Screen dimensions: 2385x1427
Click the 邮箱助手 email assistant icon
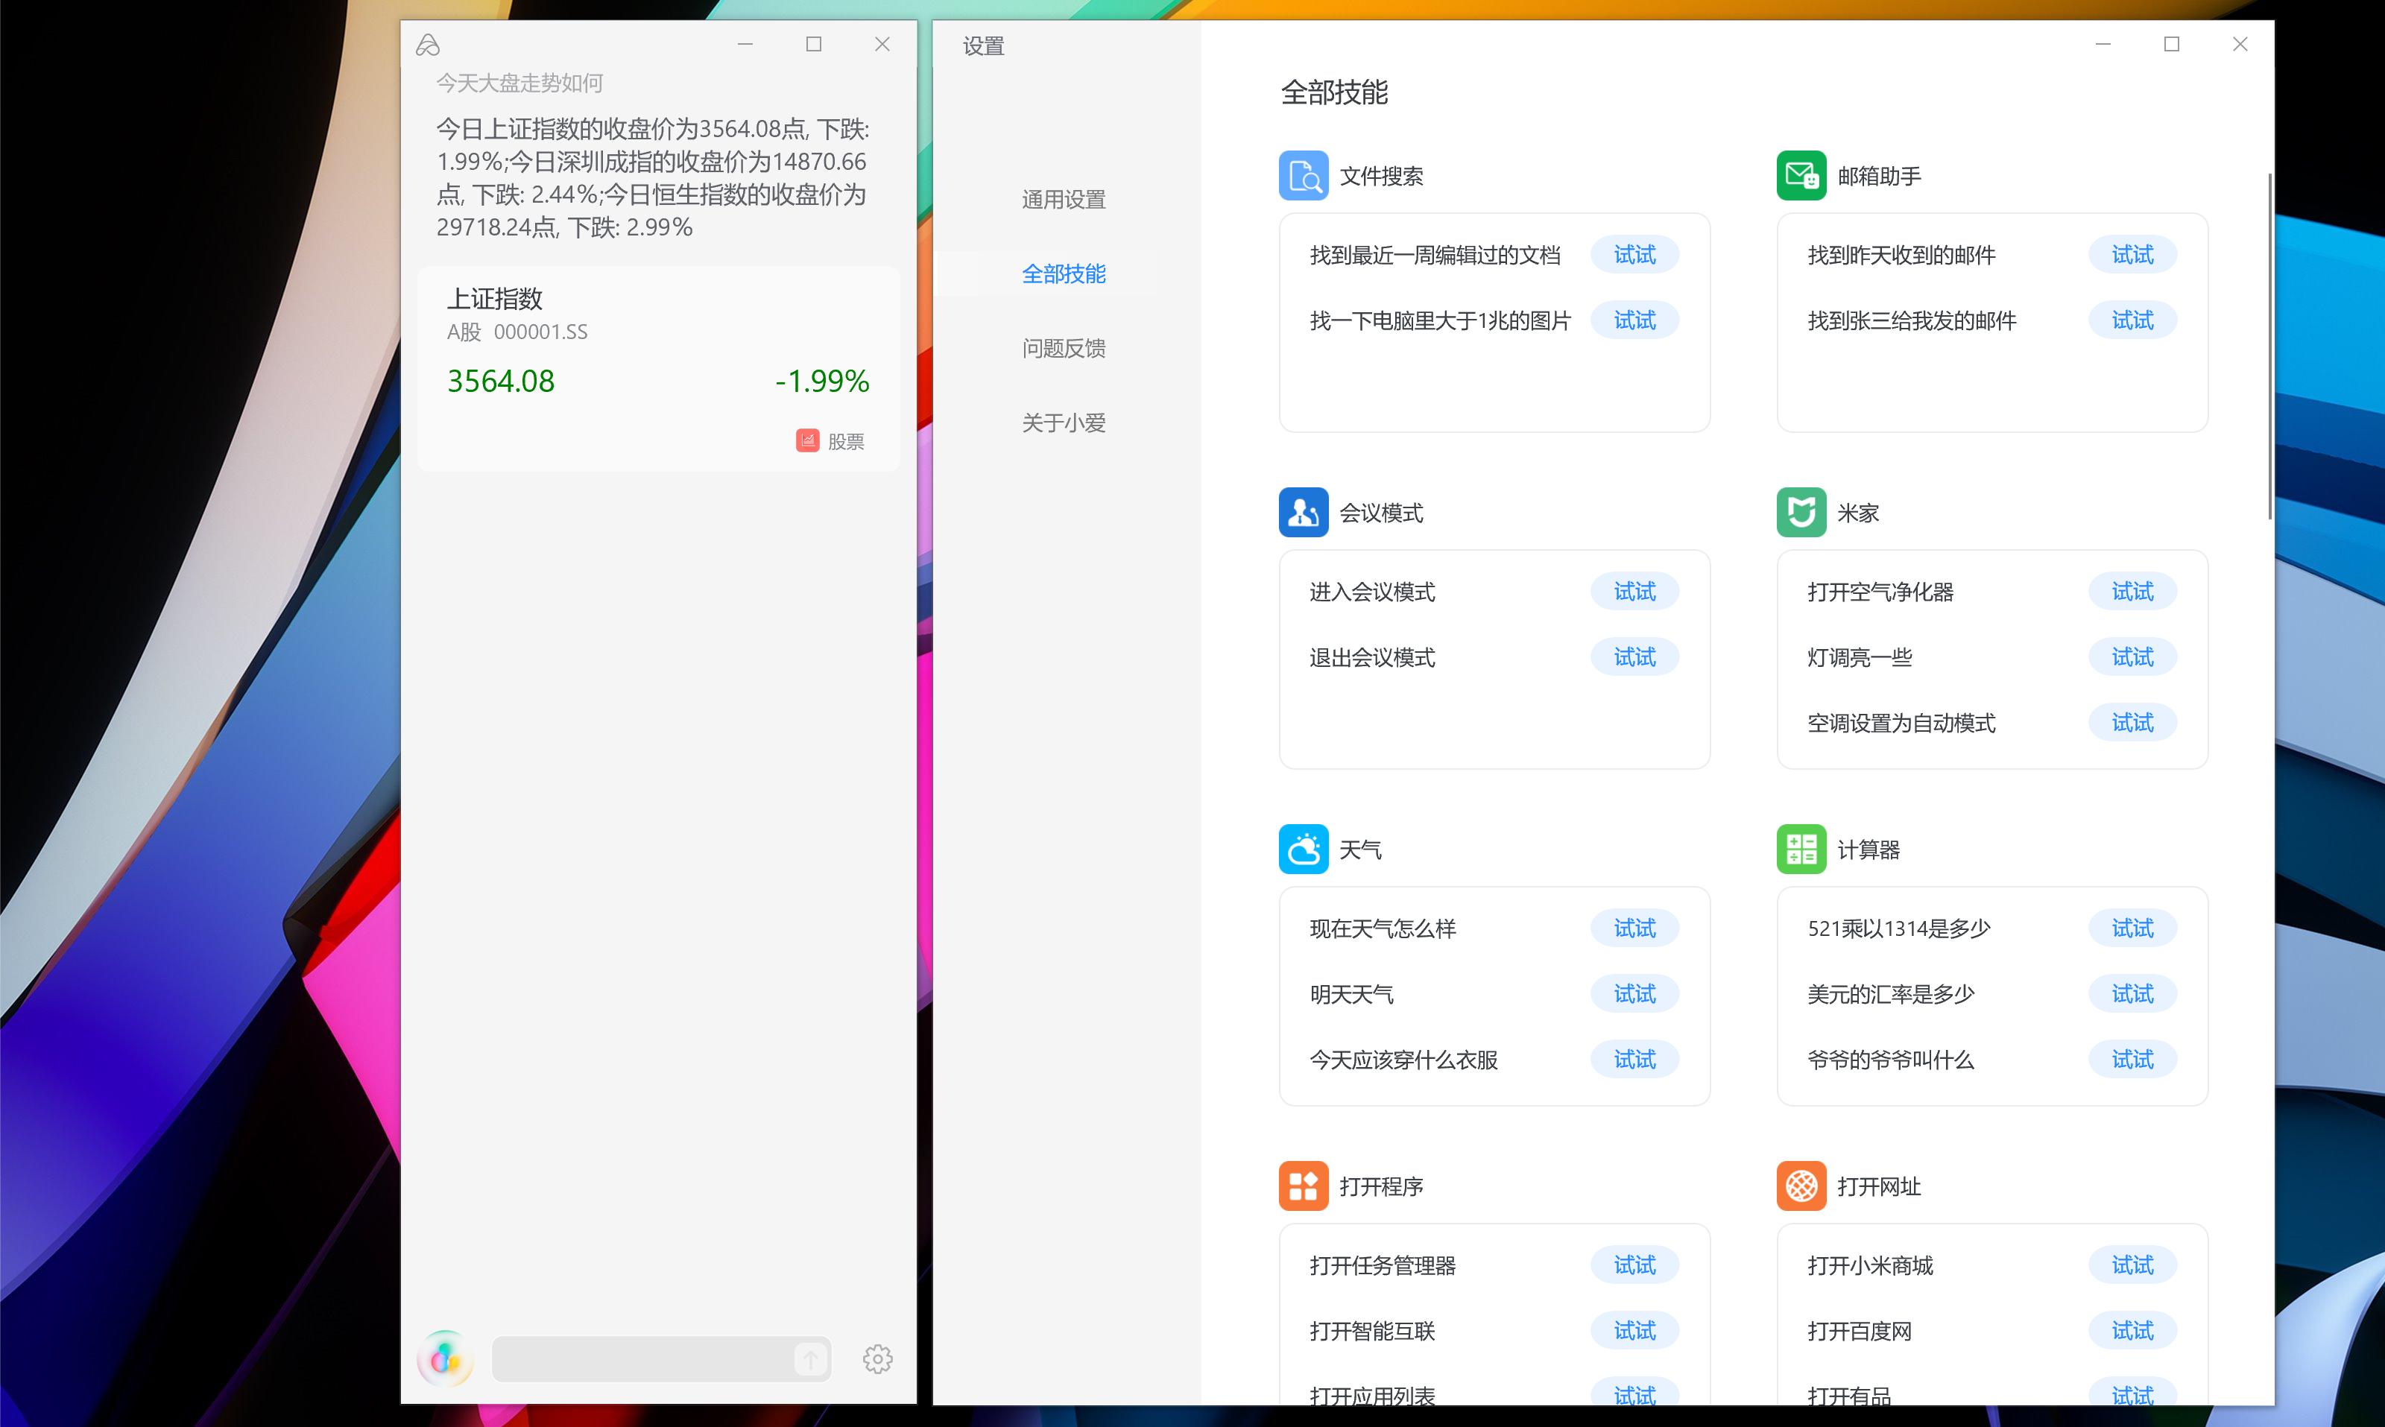pos(1801,176)
